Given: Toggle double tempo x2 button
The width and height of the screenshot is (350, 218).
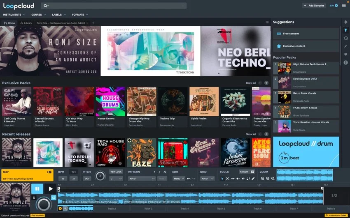Looking at the screenshot, I should tap(63, 179).
